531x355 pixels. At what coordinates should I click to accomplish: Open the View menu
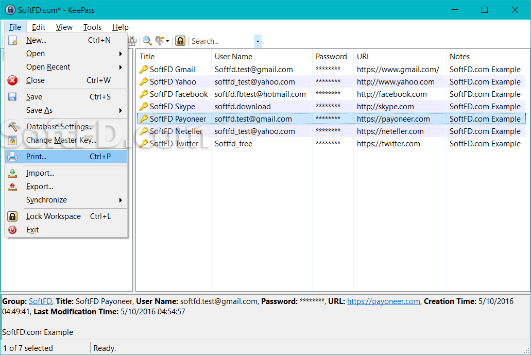(x=64, y=27)
